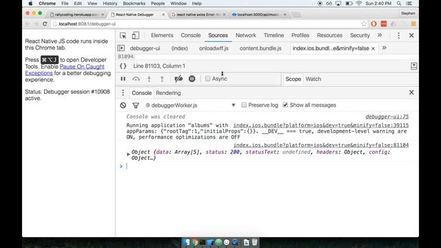Open Spotlight search in the menu bar
Viewport: 441px width, 248px height.
(x=399, y=3)
